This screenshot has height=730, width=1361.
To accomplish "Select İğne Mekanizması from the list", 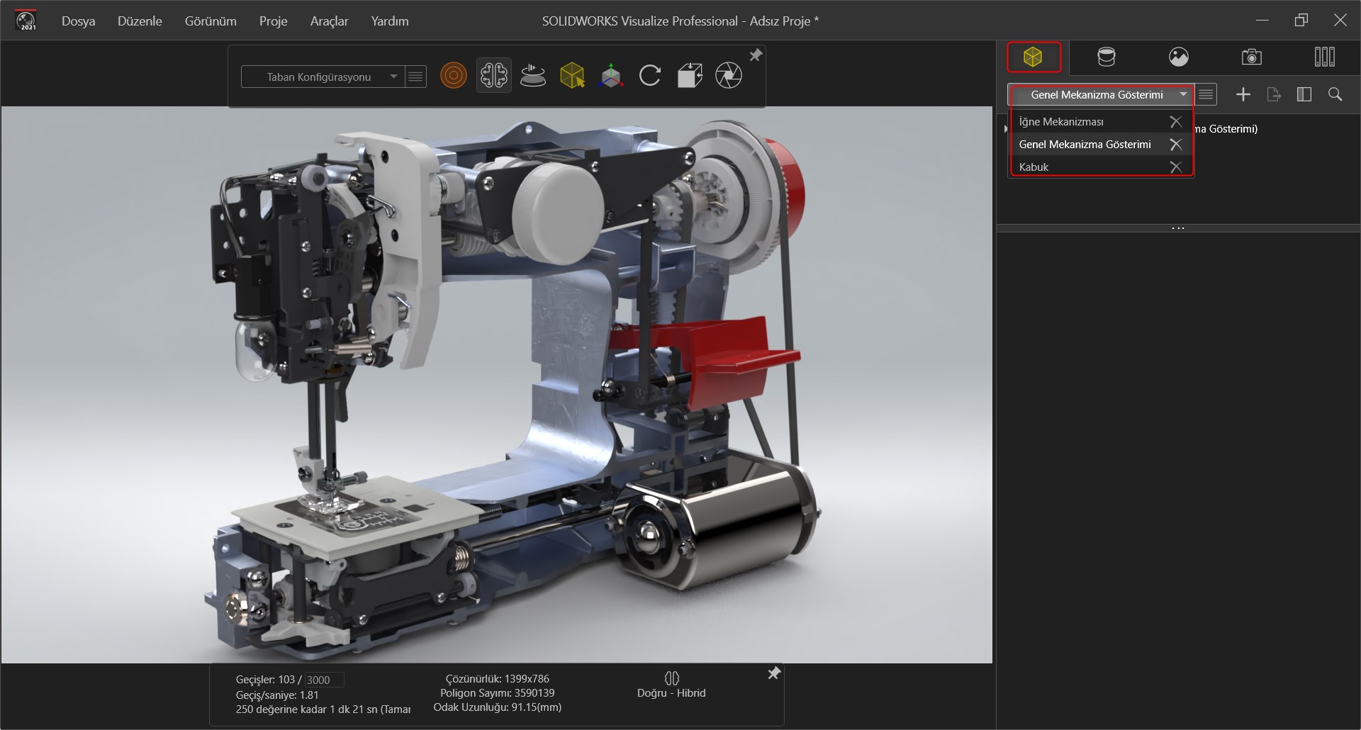I will (1061, 122).
